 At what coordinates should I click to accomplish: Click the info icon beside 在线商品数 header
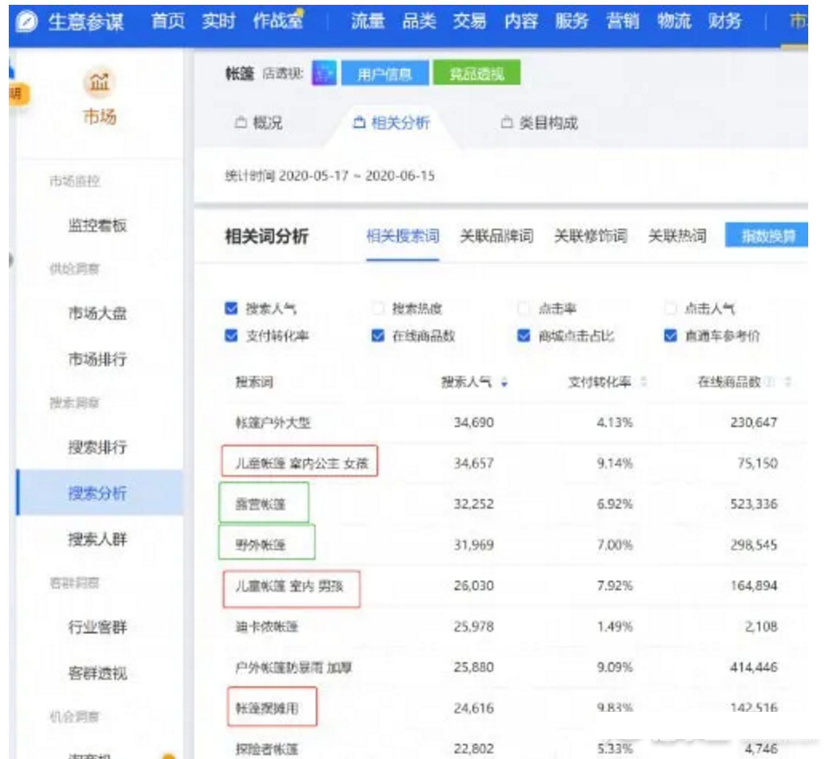coord(768,382)
